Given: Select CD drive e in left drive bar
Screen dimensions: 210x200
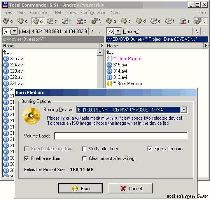Looking at the screenshot, I should 52,21.
